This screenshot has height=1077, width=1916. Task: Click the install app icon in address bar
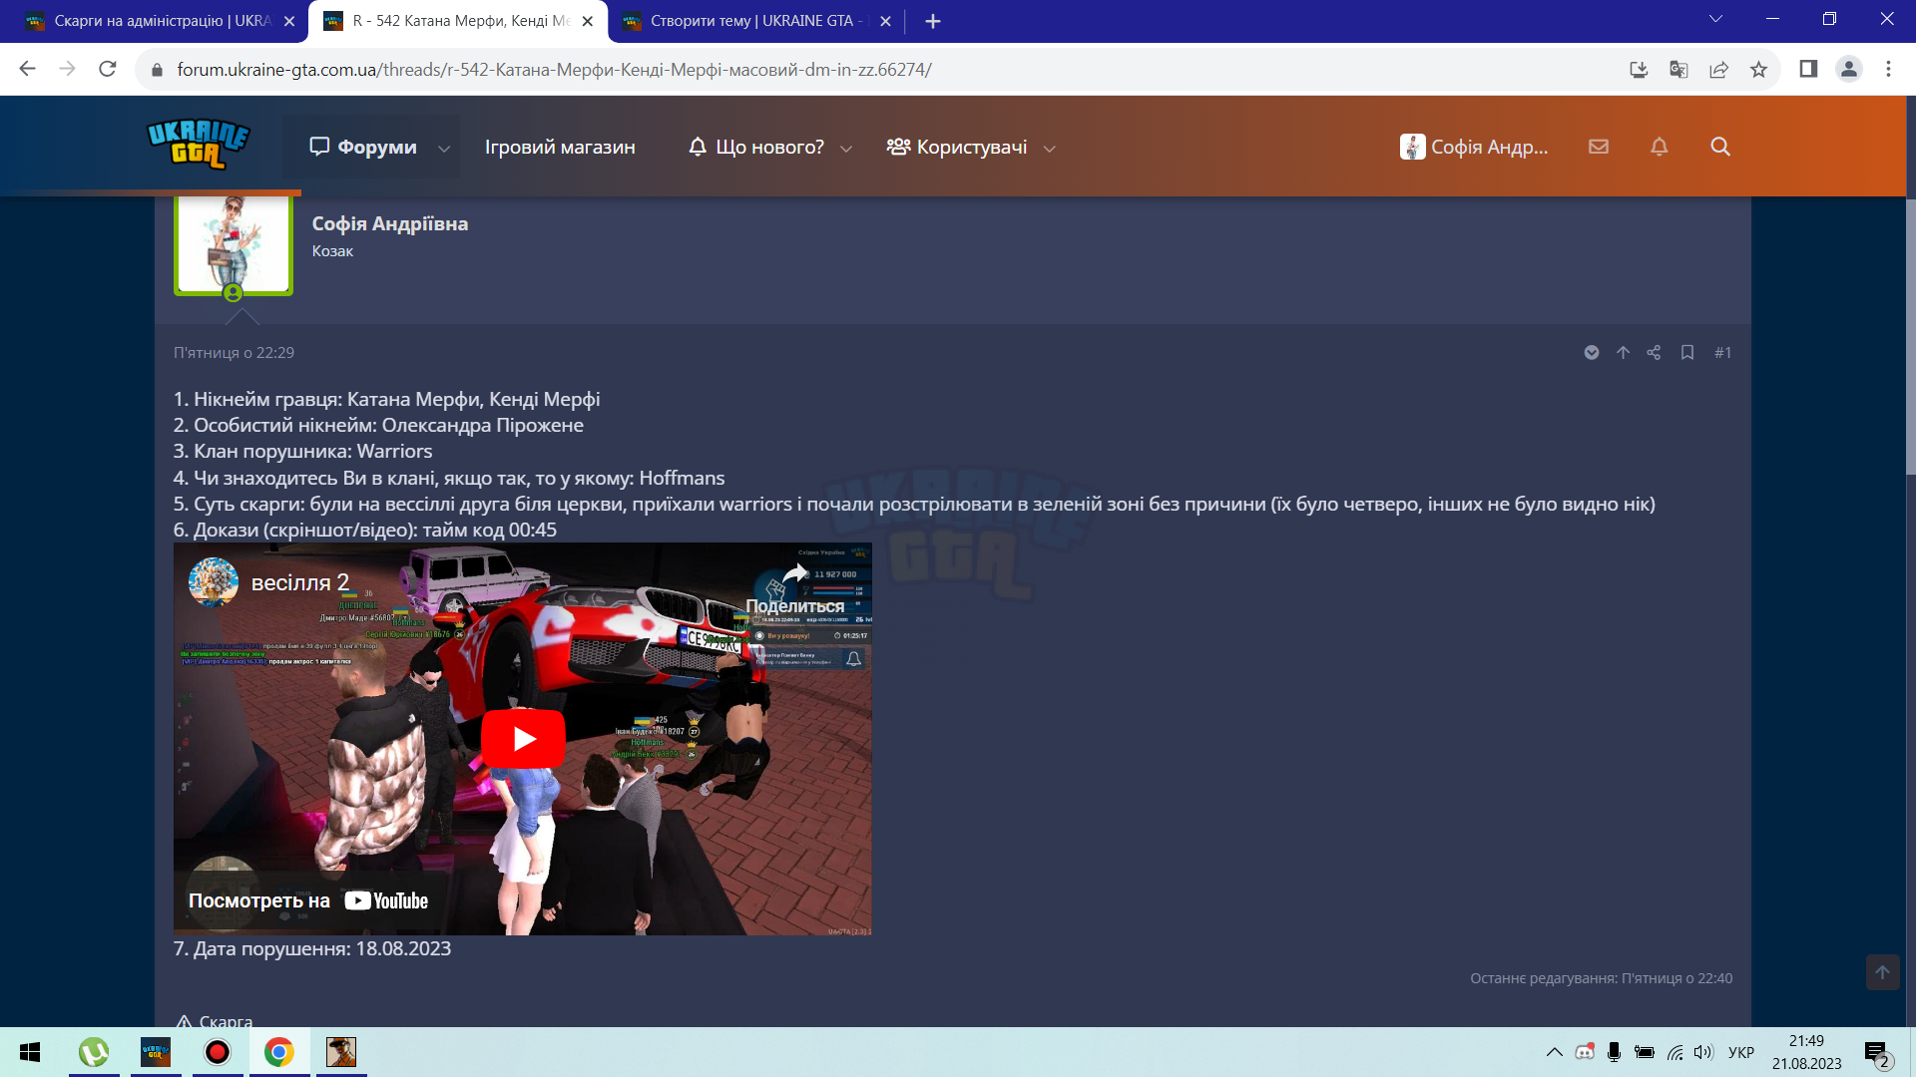tap(1639, 69)
